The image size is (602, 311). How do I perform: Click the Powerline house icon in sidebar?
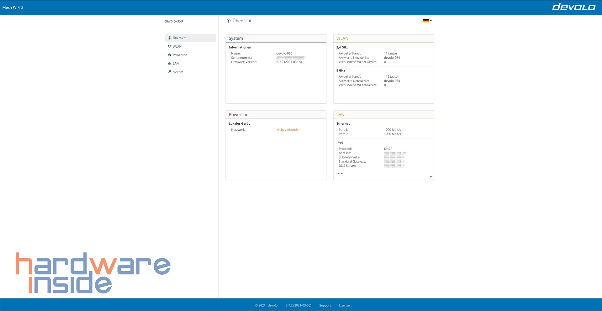pyautogui.click(x=169, y=55)
